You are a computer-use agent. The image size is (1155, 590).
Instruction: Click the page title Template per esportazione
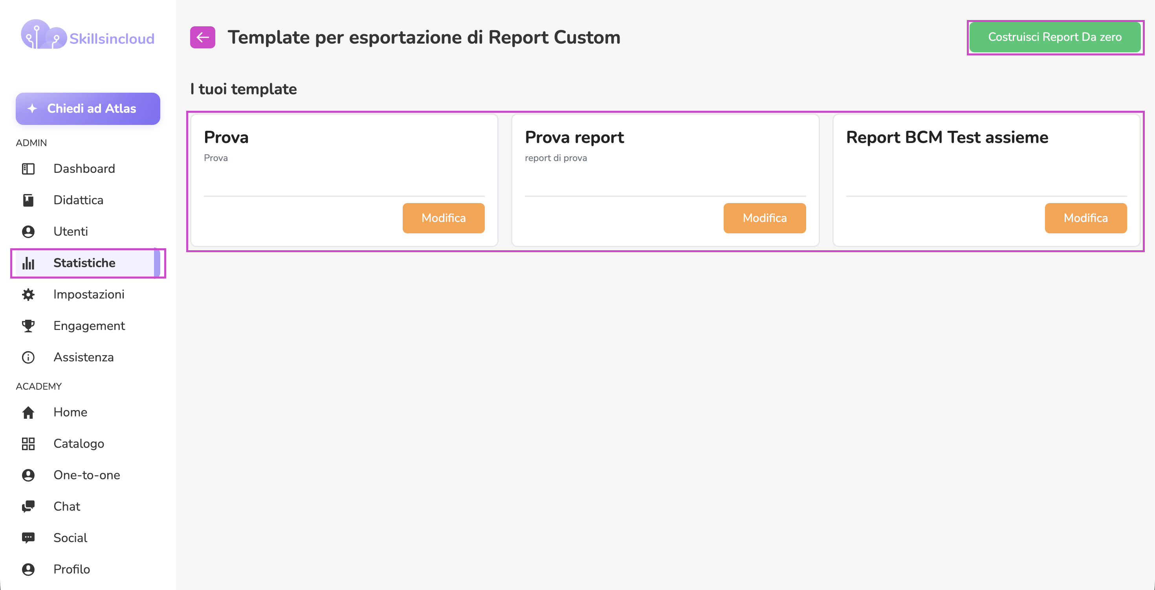pos(424,37)
